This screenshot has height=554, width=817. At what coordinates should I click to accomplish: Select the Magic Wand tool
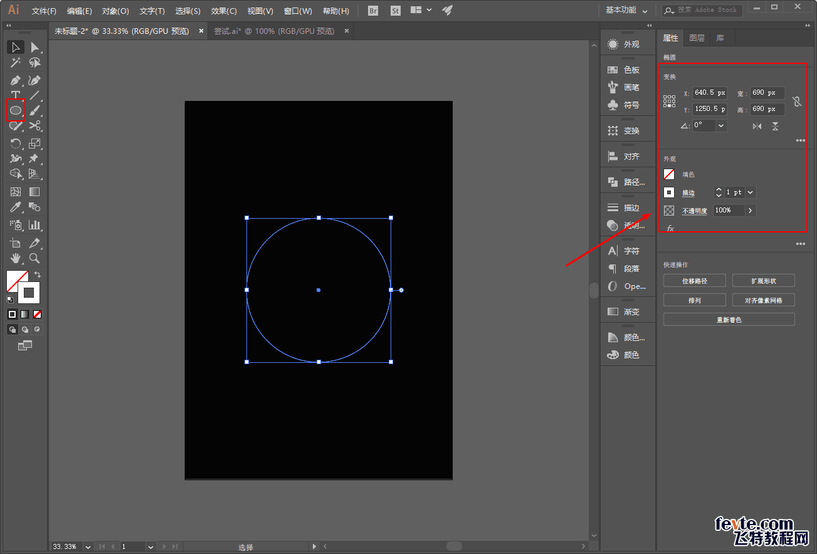16,63
